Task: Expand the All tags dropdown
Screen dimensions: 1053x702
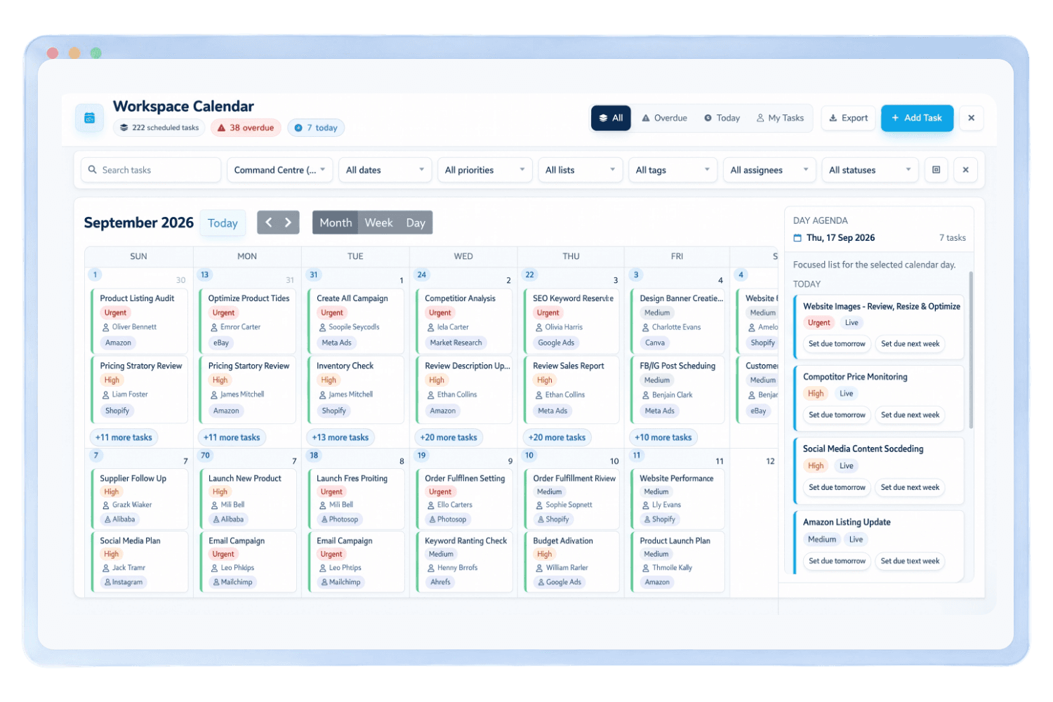Action: [673, 170]
